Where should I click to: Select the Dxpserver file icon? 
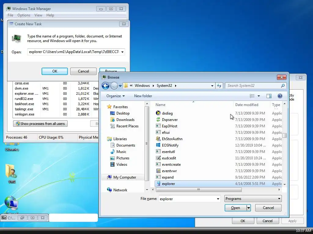click(x=158, y=119)
